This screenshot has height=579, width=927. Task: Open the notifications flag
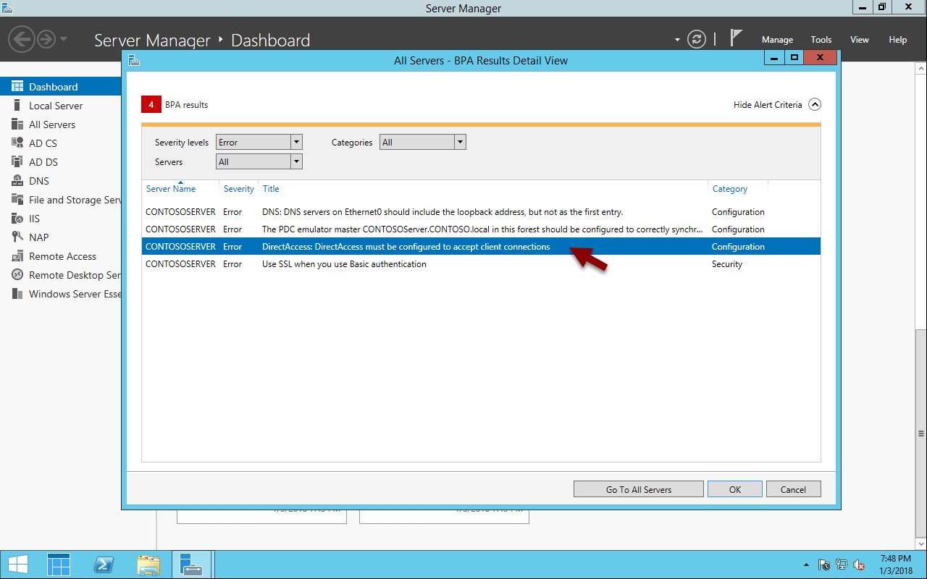(737, 38)
